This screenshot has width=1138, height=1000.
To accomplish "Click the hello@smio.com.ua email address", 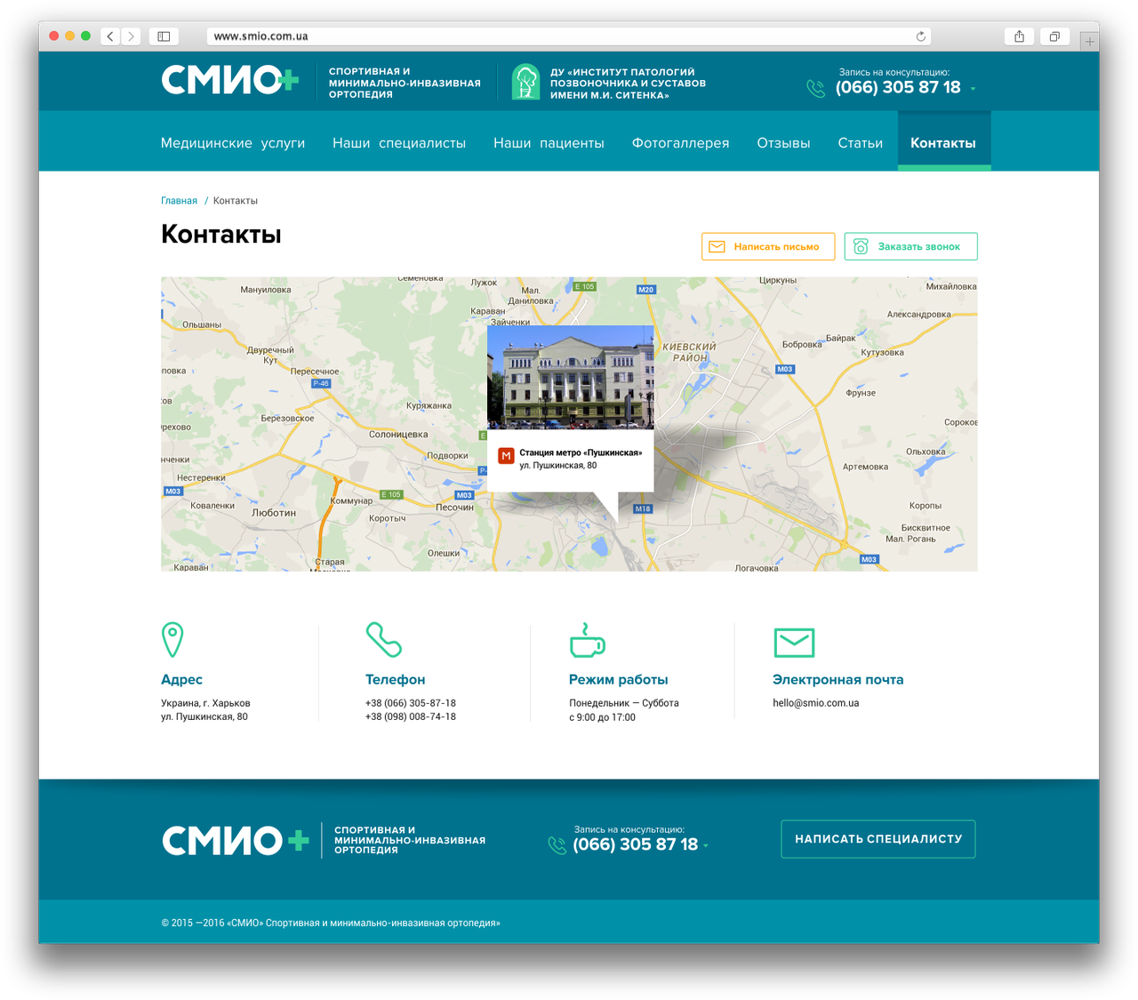I will (x=815, y=703).
